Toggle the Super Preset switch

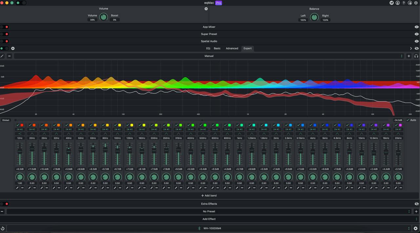click(x=4, y=34)
